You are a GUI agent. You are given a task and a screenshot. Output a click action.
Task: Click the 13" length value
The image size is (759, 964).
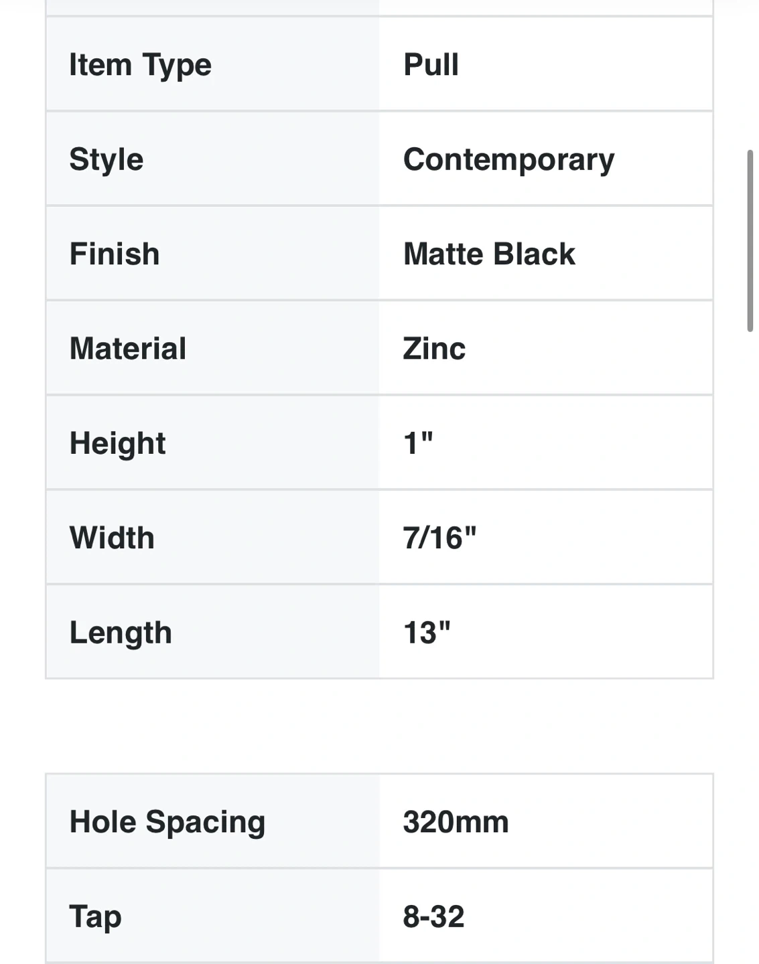click(427, 633)
